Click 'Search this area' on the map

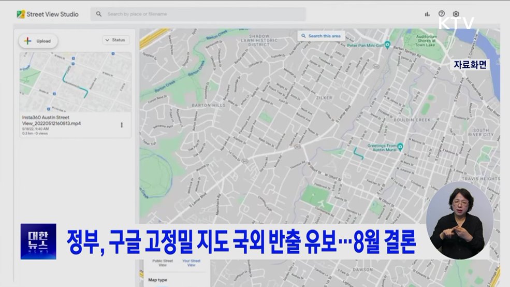click(x=321, y=36)
